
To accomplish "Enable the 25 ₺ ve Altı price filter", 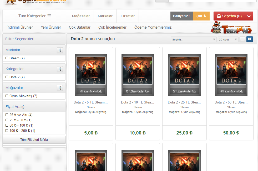I will coord(7,115).
